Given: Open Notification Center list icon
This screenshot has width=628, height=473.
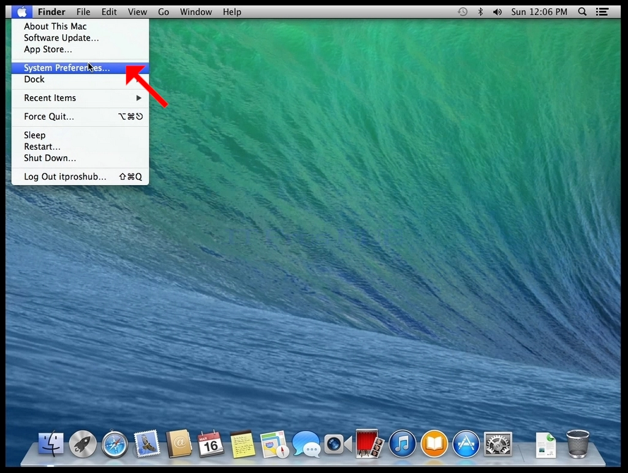Looking at the screenshot, I should click(602, 12).
